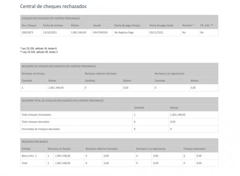
Task: Click the Fecha de pago multa header
Action: click(161, 26)
